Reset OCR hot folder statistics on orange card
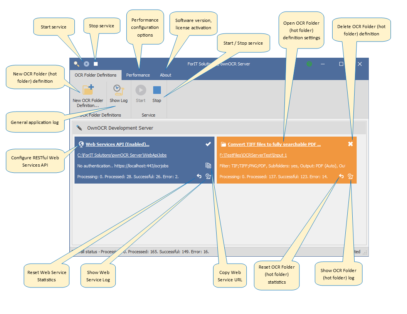The width and height of the screenshot is (407, 314). click(x=341, y=176)
